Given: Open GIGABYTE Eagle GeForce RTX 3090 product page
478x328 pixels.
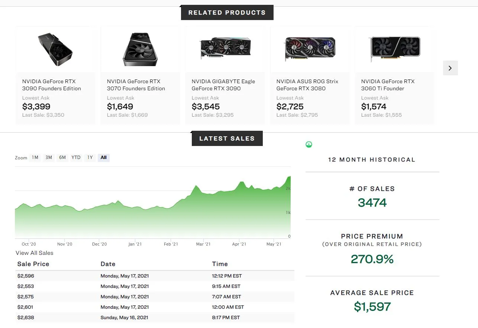Looking at the screenshot, I should click(x=223, y=85).
